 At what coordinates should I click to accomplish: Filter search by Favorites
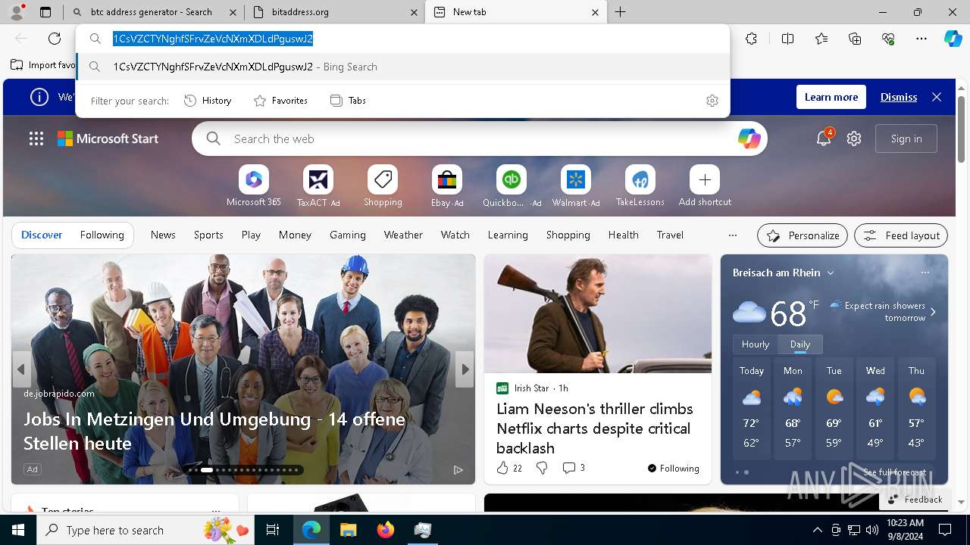click(x=280, y=101)
